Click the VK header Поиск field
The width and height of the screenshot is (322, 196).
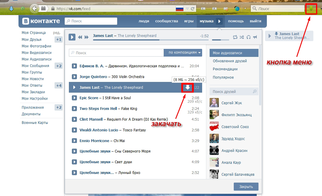(91, 21)
